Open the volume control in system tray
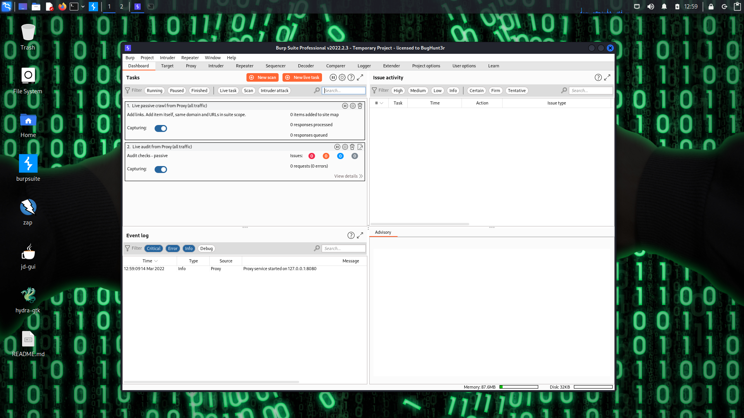 click(x=651, y=7)
